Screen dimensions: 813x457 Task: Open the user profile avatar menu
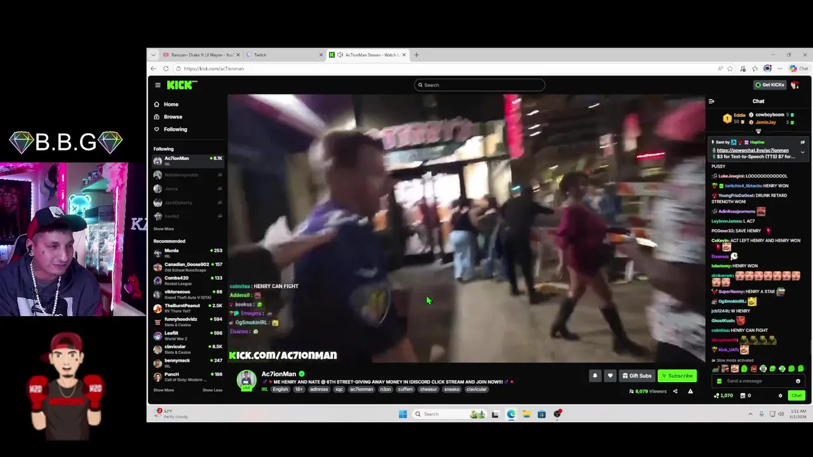click(795, 85)
